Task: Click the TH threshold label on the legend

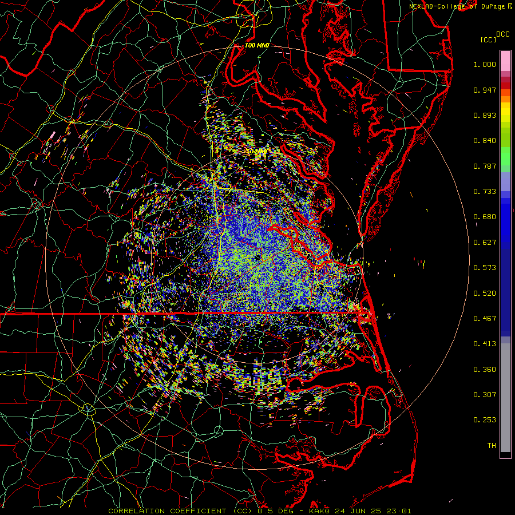Action: [x=492, y=446]
